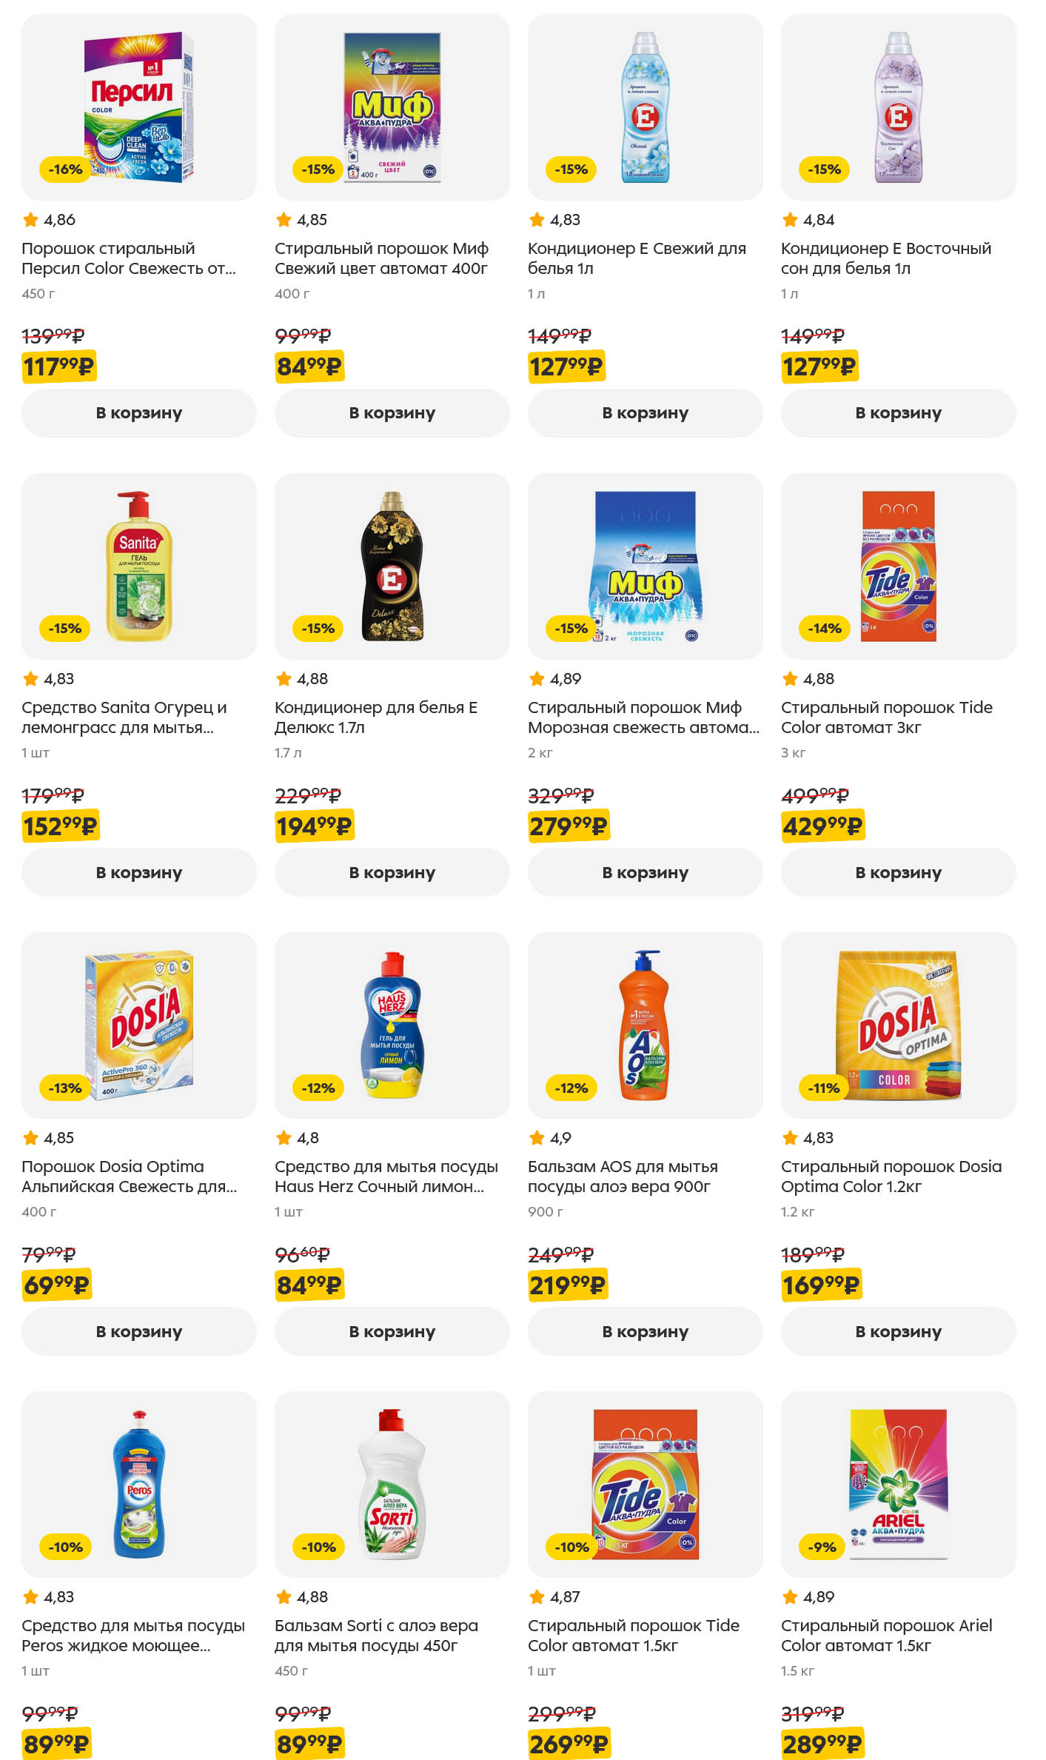The width and height of the screenshot is (1046, 1760).
Task: Add Dosia Optima Color 1.2кг to cart
Action: (898, 1331)
